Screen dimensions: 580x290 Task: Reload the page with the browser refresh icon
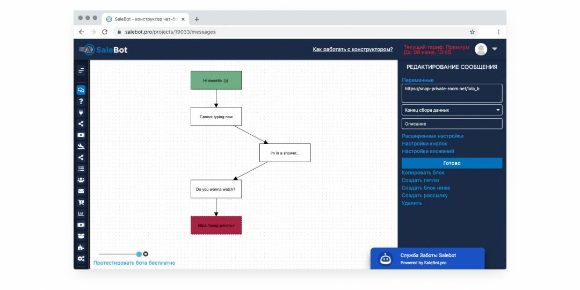tap(105, 32)
